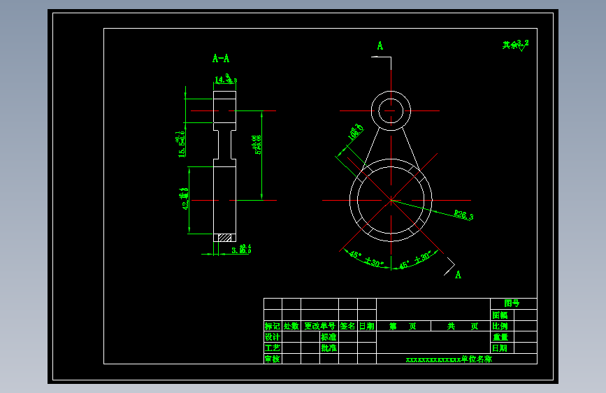Click the 比例 scale label
606x393 pixels.
(500, 326)
